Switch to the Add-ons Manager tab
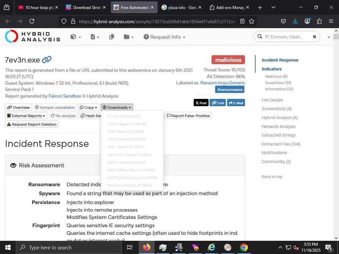The image size is (339, 254). point(229,7)
